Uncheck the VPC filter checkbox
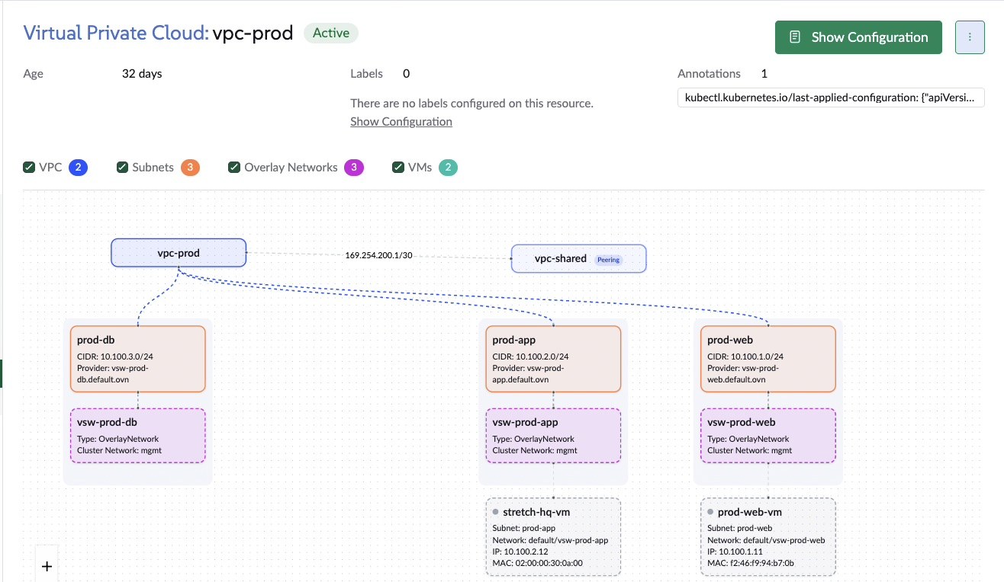The image size is (1004, 582). point(29,168)
